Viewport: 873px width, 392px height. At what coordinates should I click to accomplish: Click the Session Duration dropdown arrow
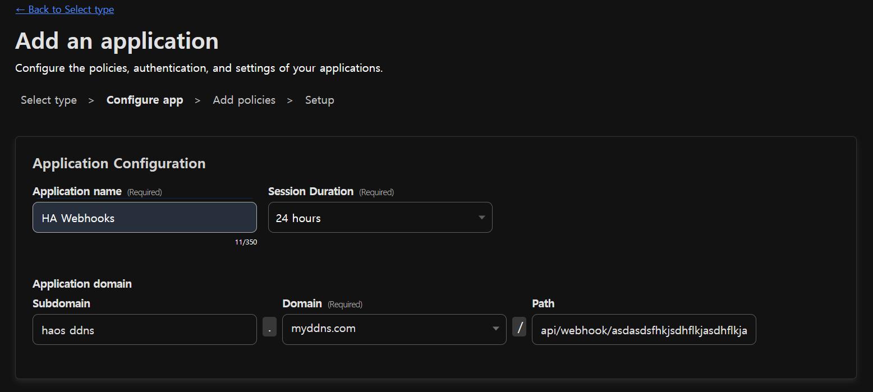(x=481, y=218)
